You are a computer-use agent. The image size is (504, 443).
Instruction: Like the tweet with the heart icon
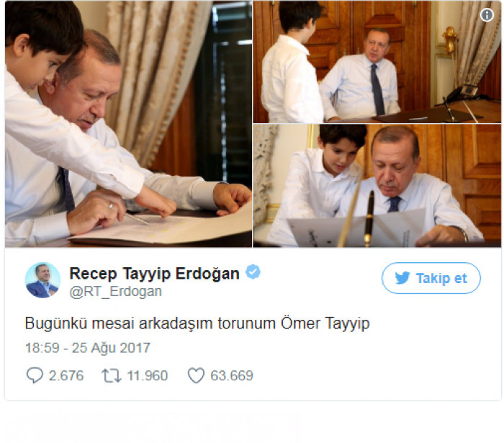tap(196, 375)
